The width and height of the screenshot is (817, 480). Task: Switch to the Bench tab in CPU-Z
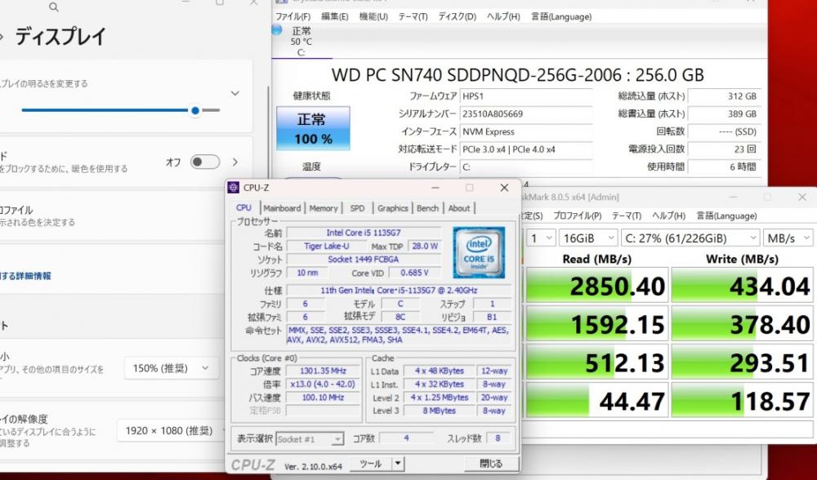[428, 208]
